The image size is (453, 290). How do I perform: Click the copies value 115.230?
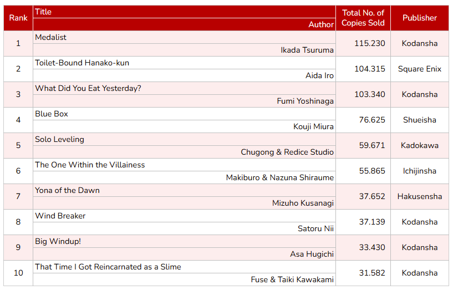click(x=369, y=43)
